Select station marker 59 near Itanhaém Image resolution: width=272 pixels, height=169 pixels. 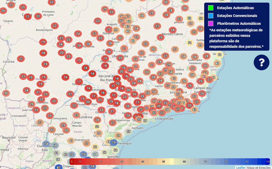(x=129, y=132)
